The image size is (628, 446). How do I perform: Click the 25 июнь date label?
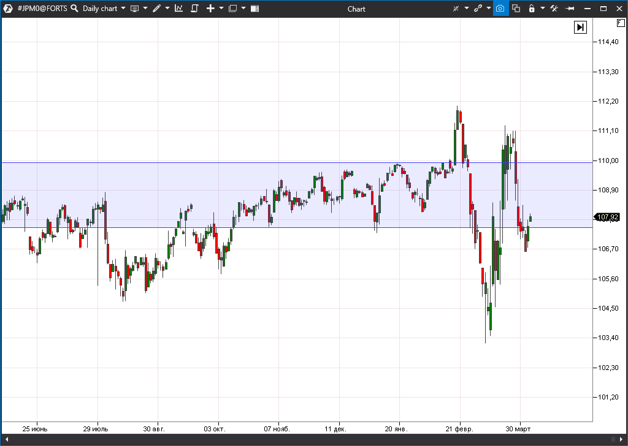coord(35,429)
